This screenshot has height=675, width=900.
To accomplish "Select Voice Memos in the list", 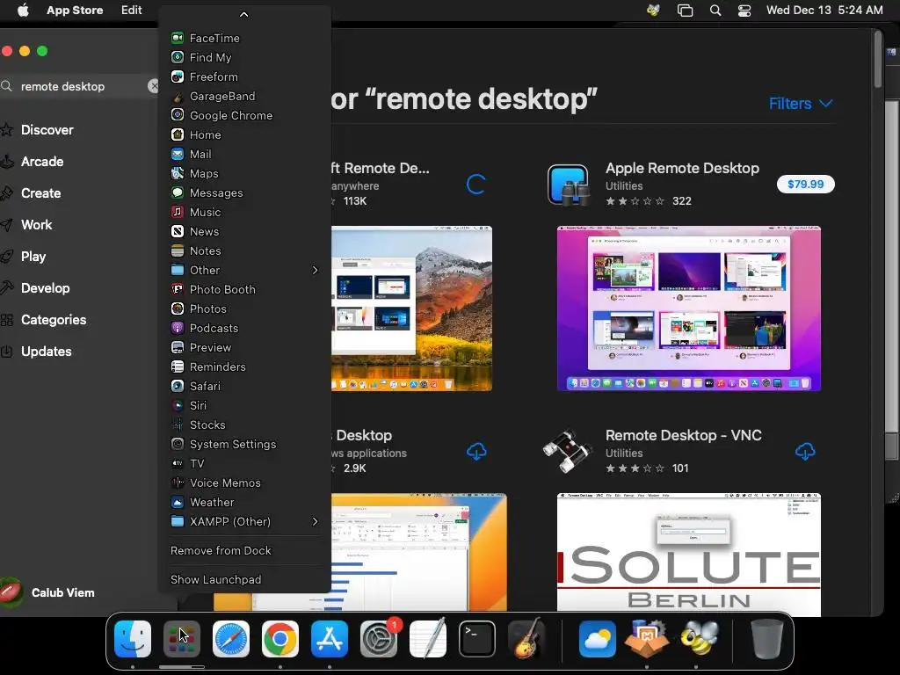I will [244, 483].
